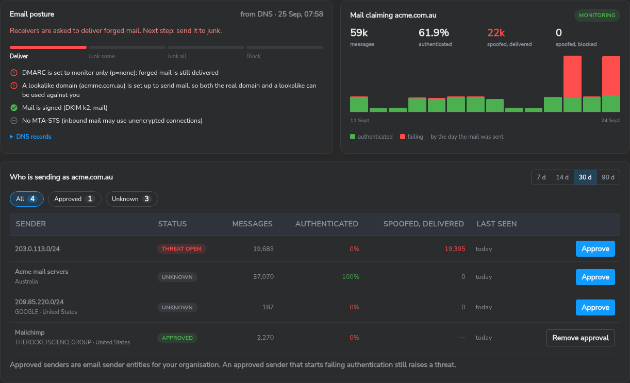Select the Block posture step
630x383 pixels.
click(285, 47)
